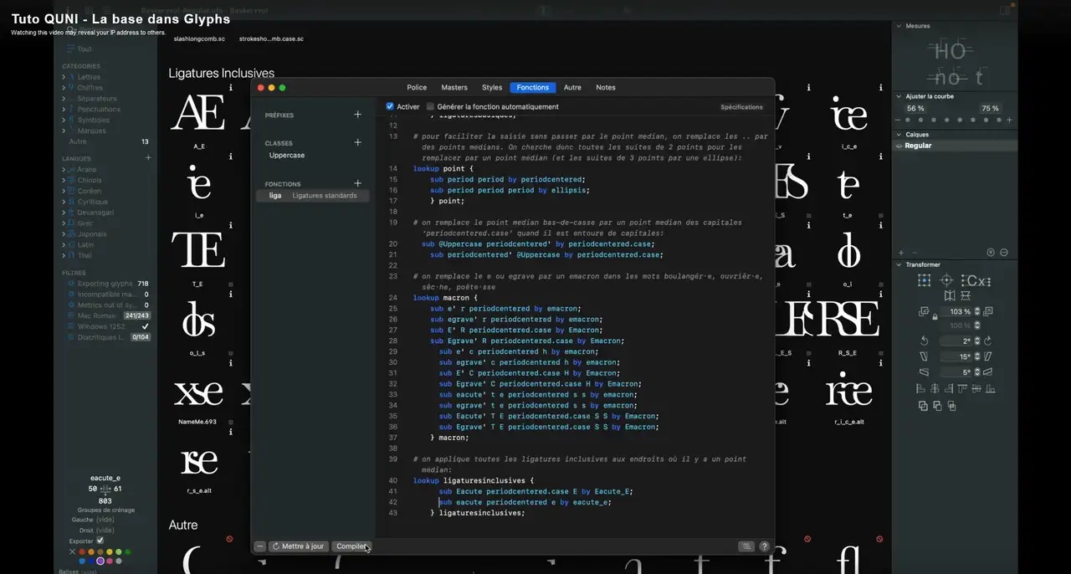Add a new prefix with the Préfixes plus icon
Viewport: 1071px width, 574px height.
[x=357, y=115]
